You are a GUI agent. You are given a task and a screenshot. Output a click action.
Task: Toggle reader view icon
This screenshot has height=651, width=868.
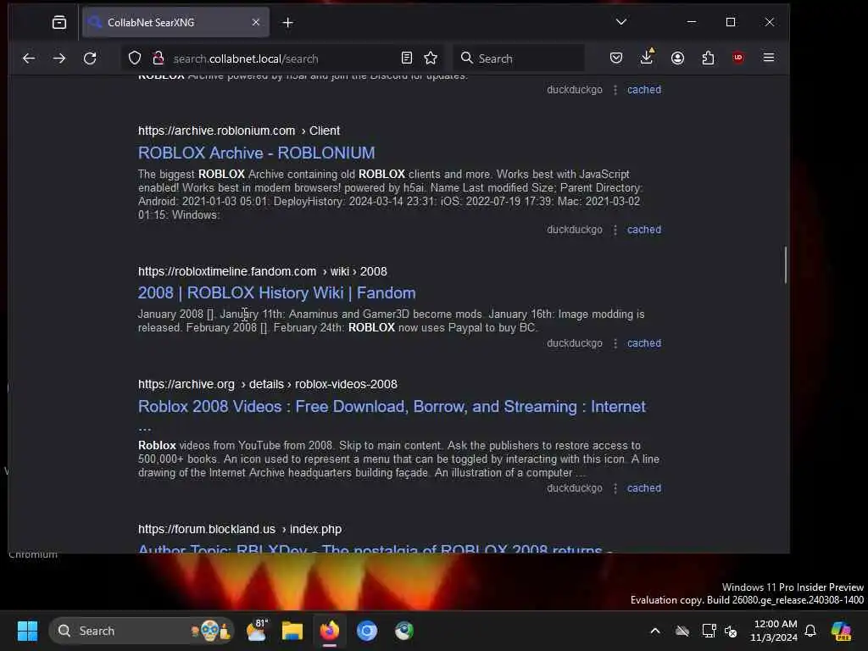click(407, 58)
